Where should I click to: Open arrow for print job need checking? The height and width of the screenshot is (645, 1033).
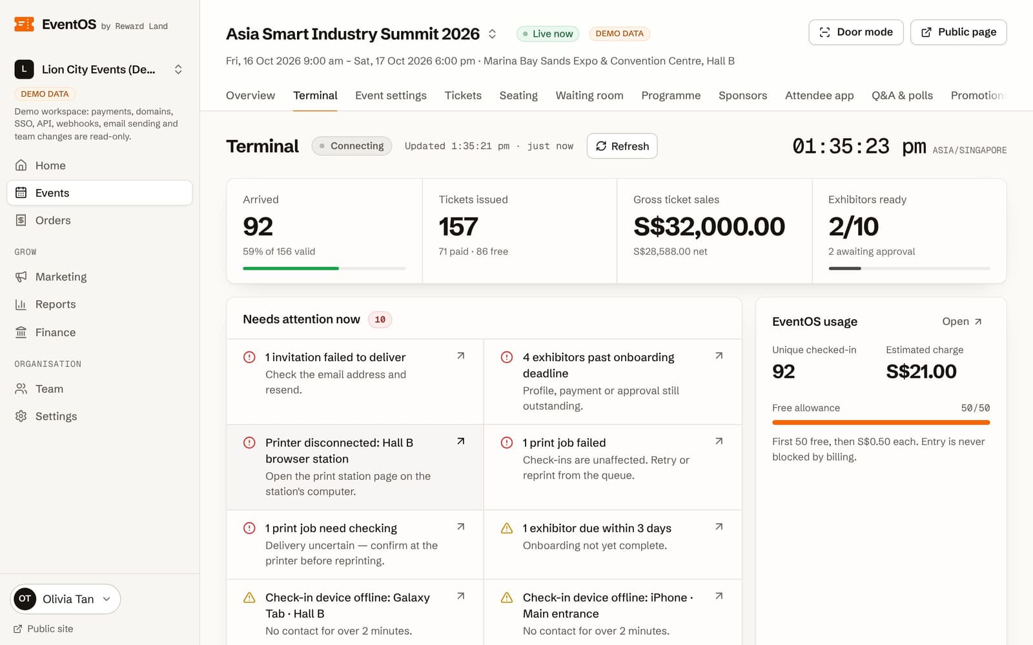click(x=461, y=526)
